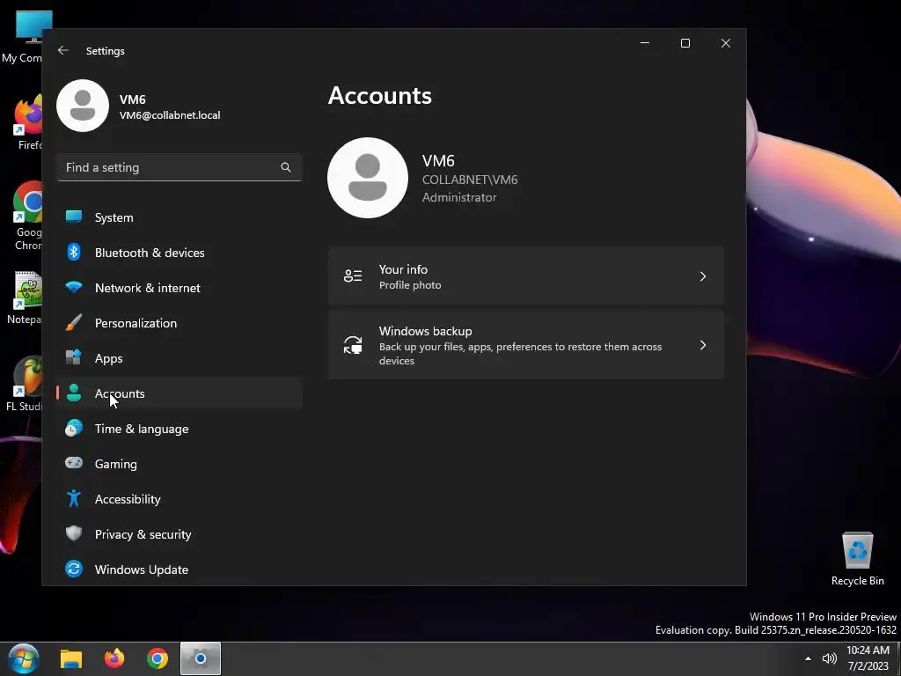
Task: Click the VM6 sidebar profile avatar
Action: (83, 106)
